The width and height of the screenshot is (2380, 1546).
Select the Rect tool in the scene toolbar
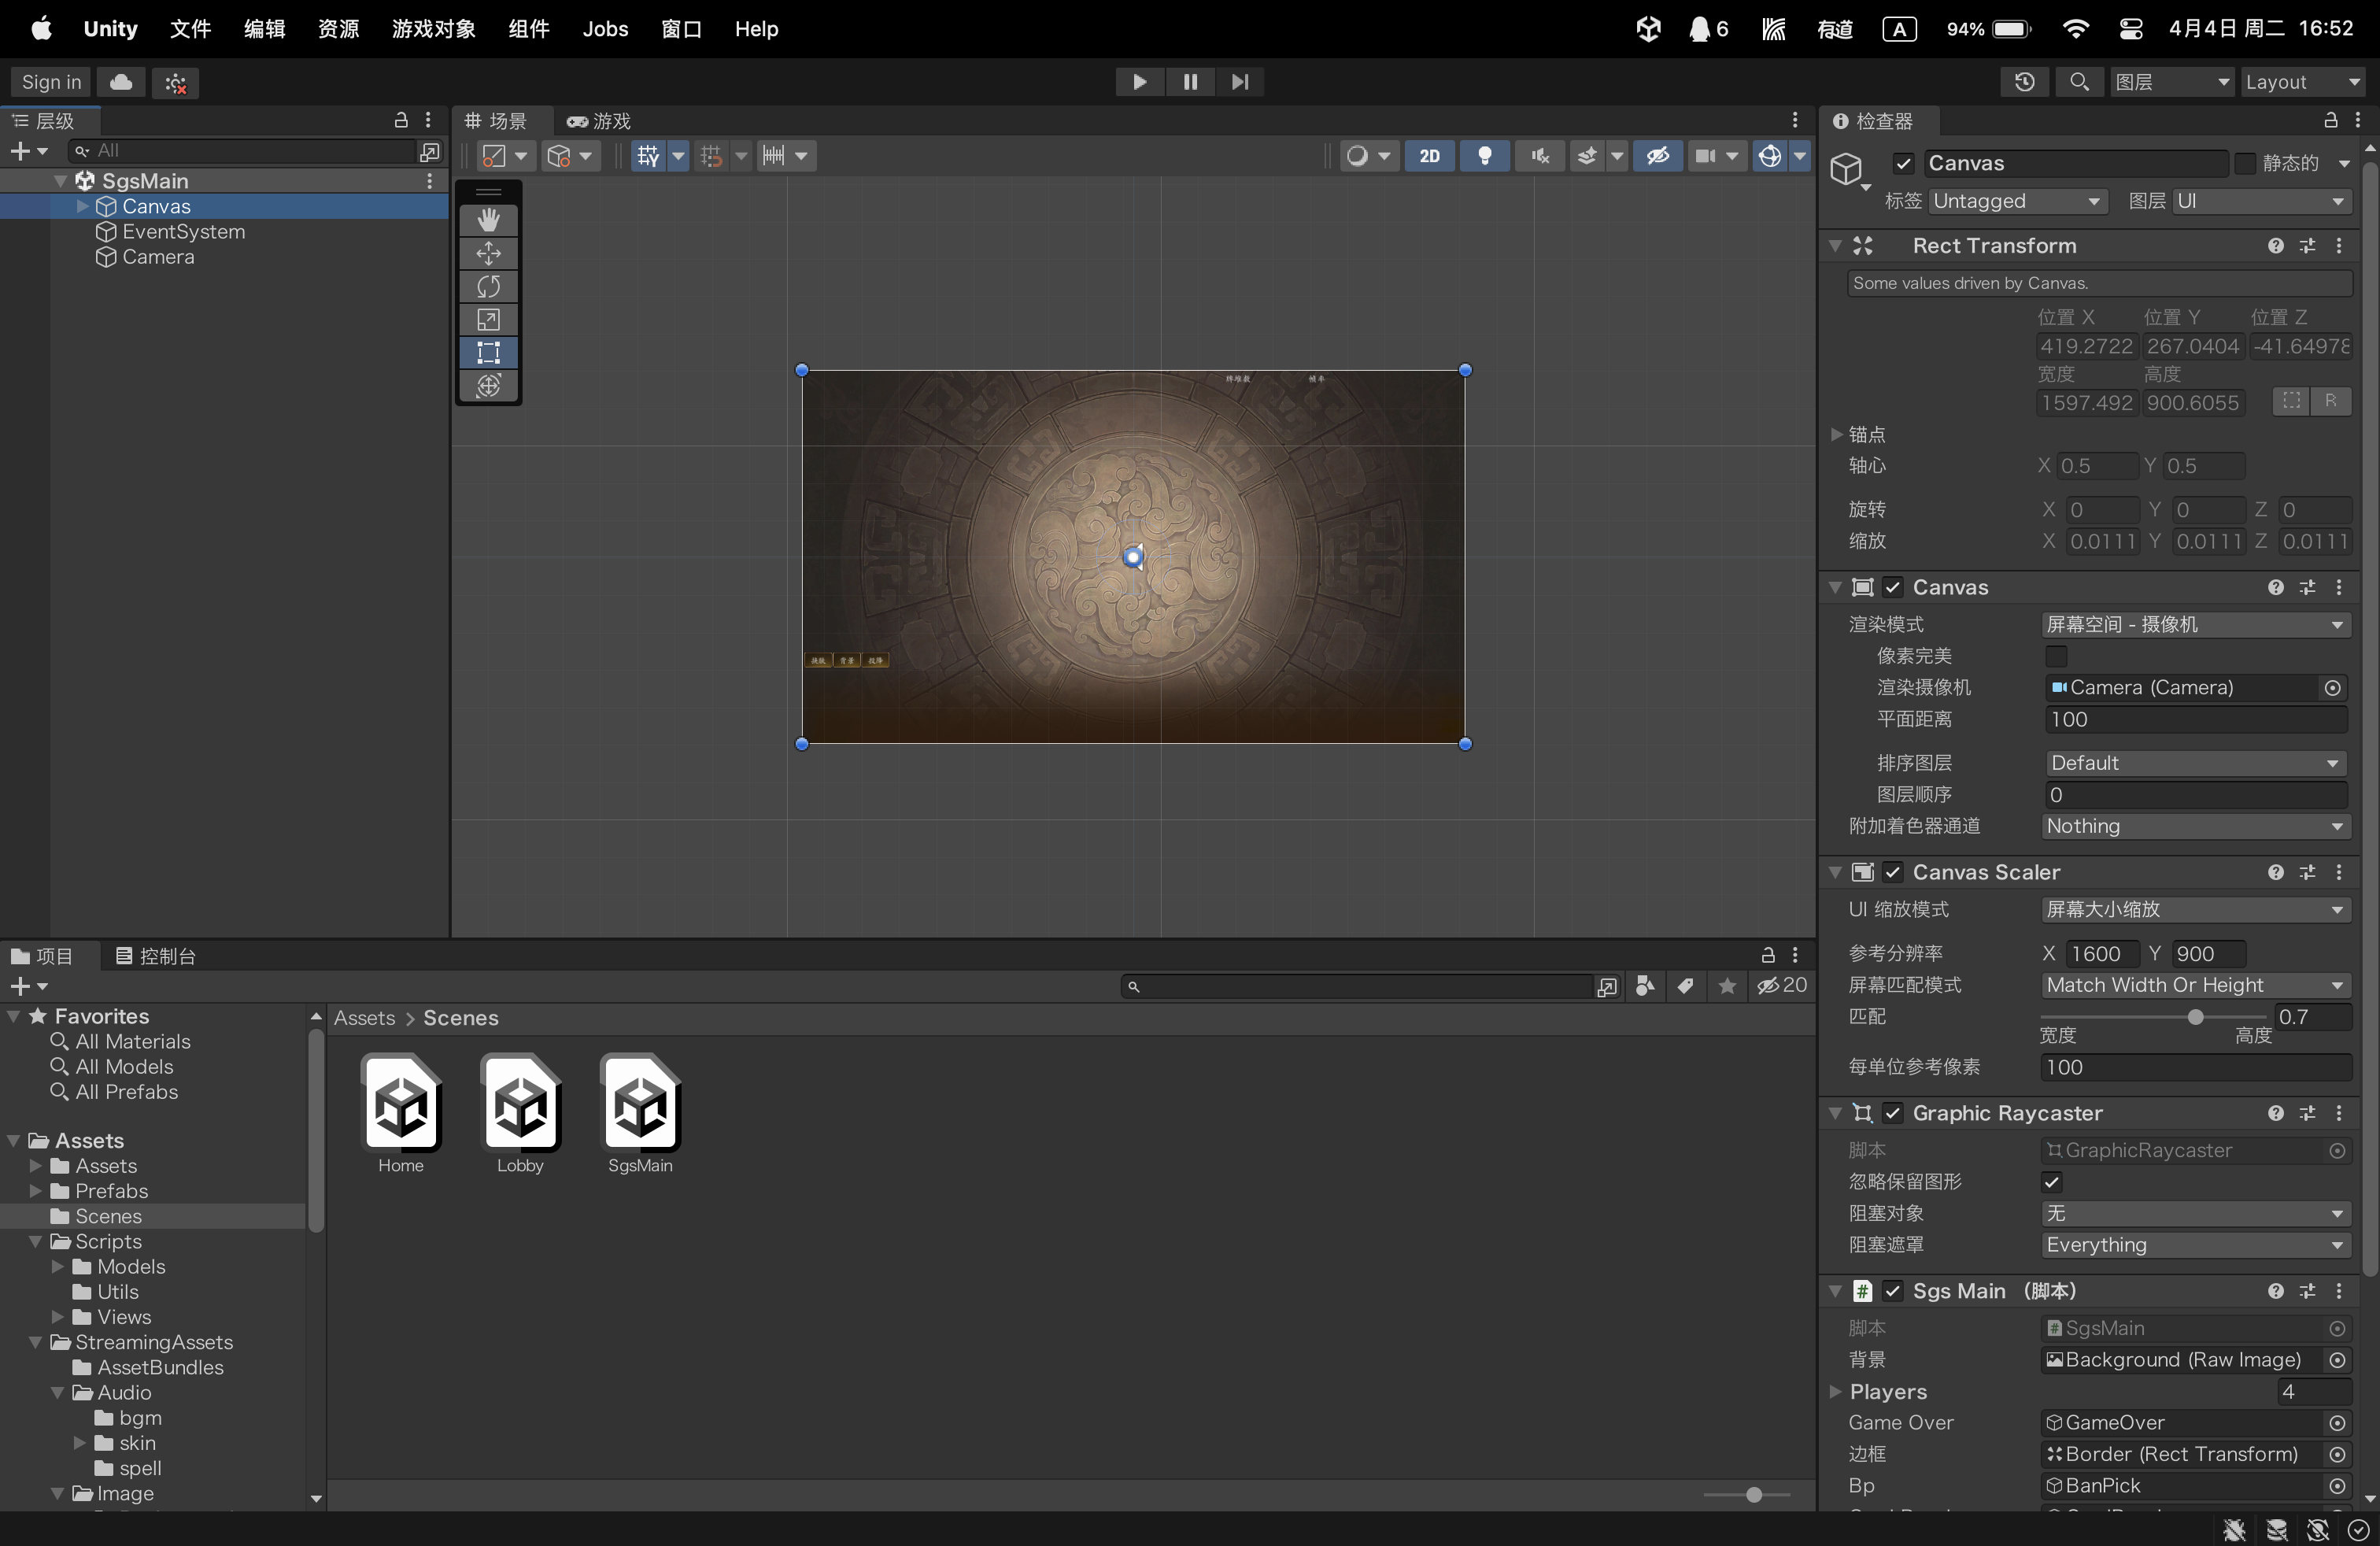click(x=488, y=352)
